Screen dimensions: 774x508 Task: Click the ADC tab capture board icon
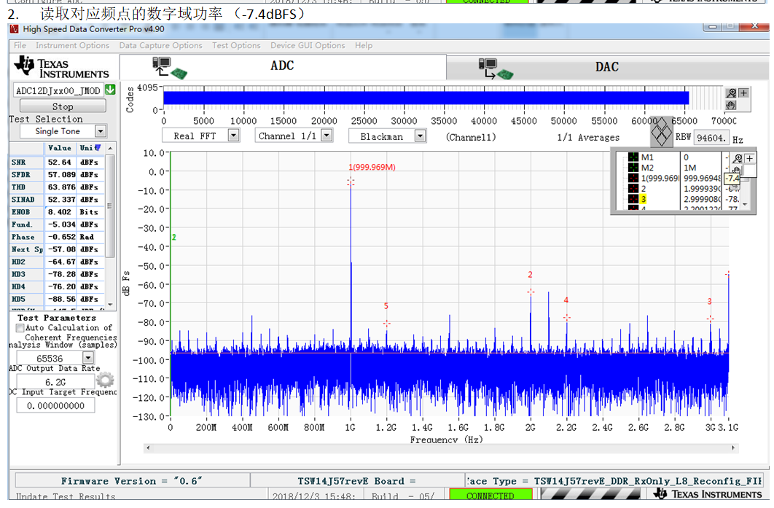[169, 68]
